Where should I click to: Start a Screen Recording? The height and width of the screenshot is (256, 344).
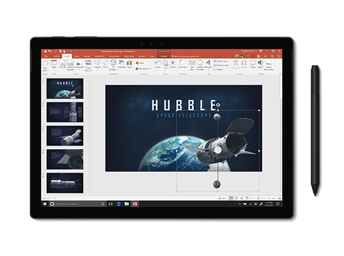(269, 65)
